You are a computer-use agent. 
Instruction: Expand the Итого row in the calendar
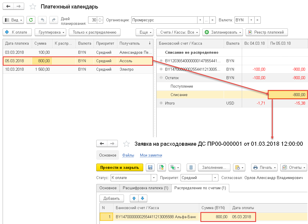[161, 103]
